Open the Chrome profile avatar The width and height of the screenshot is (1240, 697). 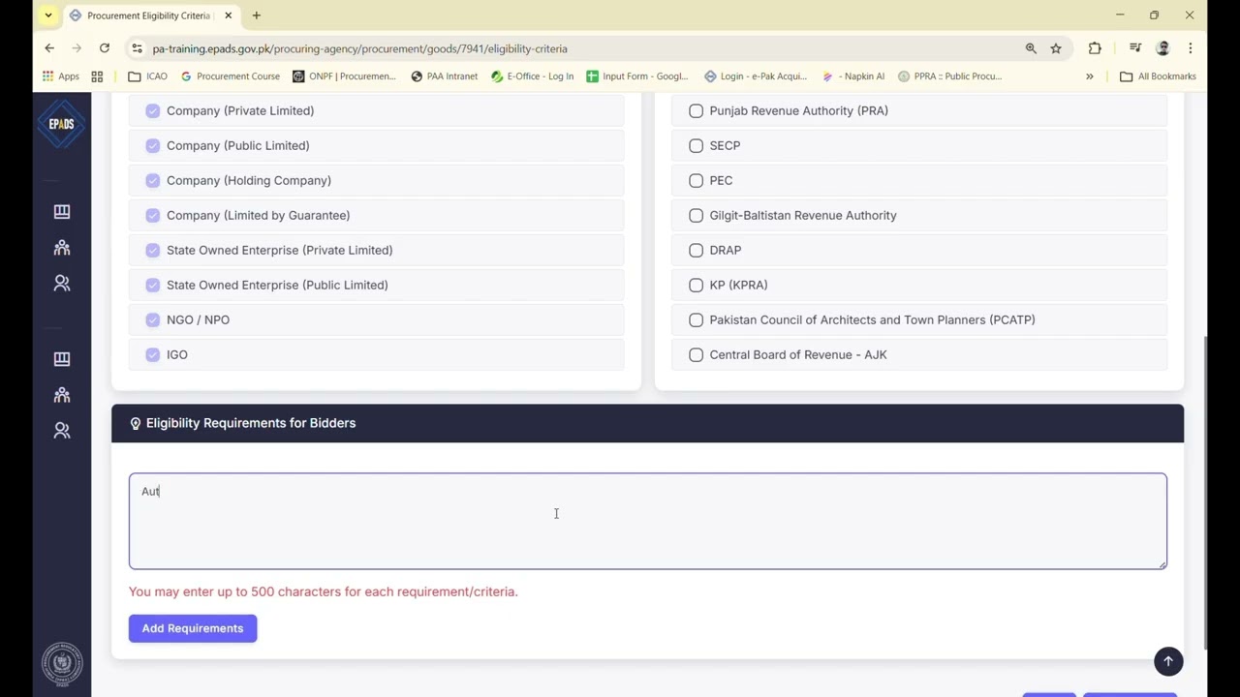tap(1163, 48)
